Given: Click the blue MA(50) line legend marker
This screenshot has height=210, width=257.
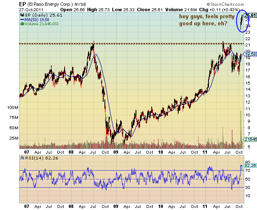Looking at the screenshot, I should pos(22,19).
